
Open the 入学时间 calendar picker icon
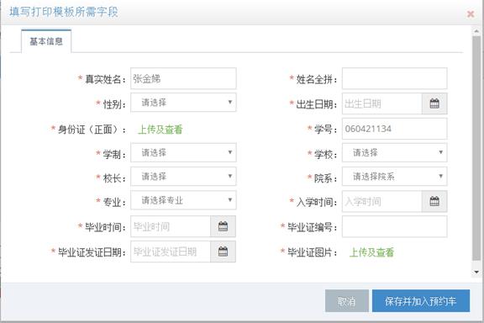click(x=434, y=202)
